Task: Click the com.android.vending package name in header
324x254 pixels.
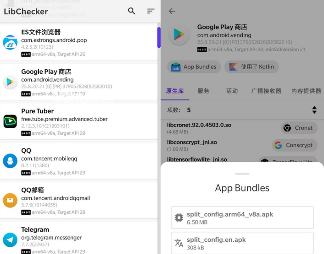Action: (x=224, y=35)
